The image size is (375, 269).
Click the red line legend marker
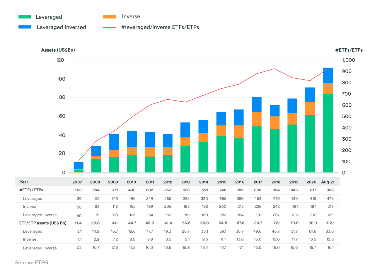pos(109,27)
